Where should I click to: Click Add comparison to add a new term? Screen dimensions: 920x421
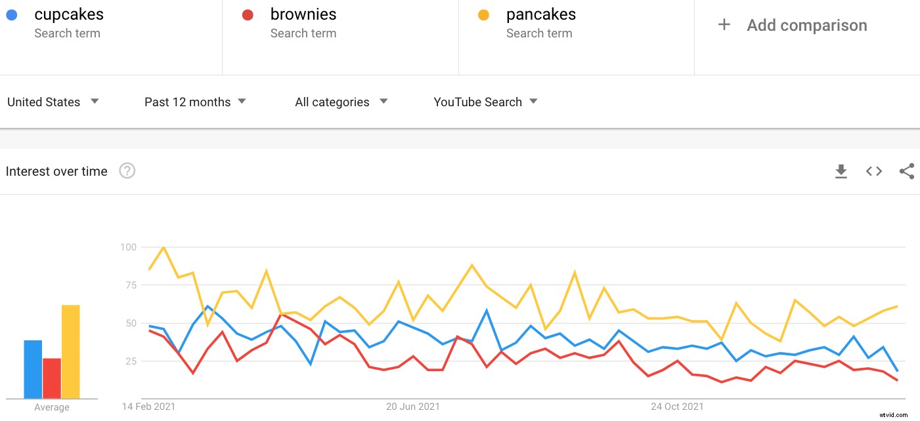click(x=806, y=25)
